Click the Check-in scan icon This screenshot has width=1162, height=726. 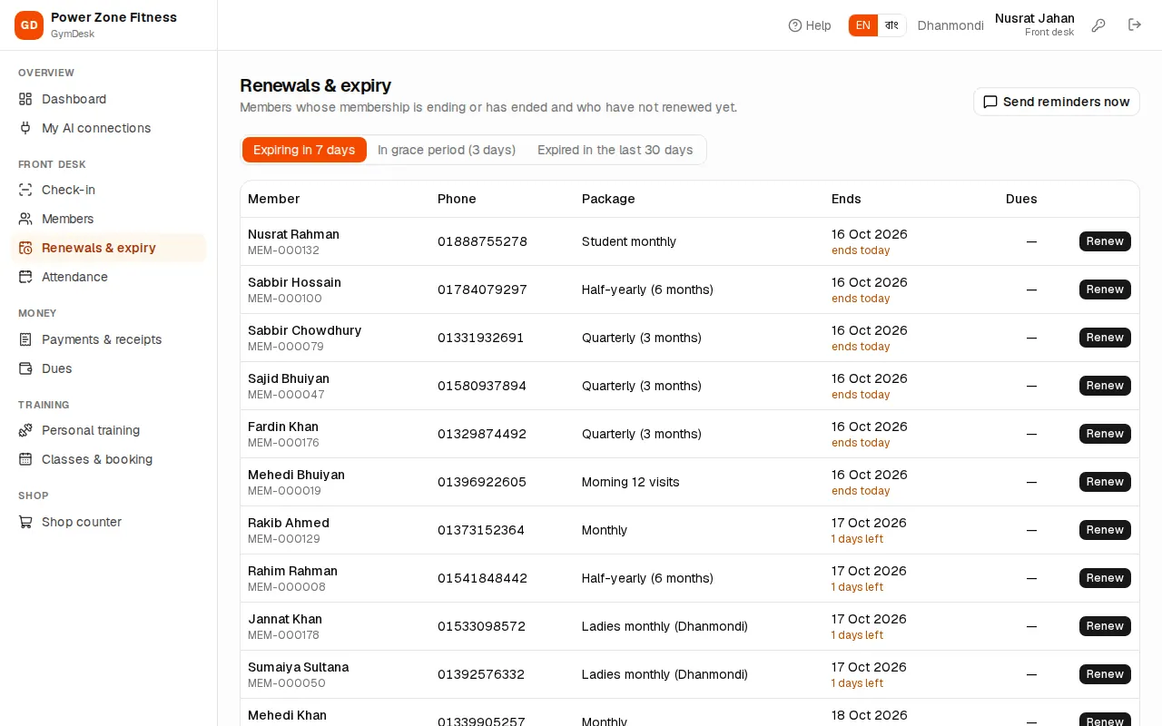[25, 190]
